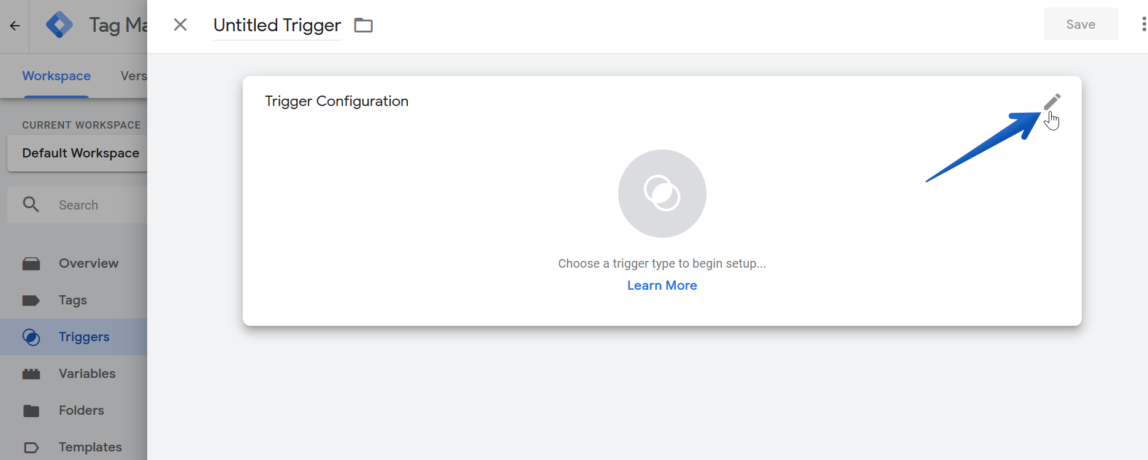Click the Save button

coord(1081,25)
